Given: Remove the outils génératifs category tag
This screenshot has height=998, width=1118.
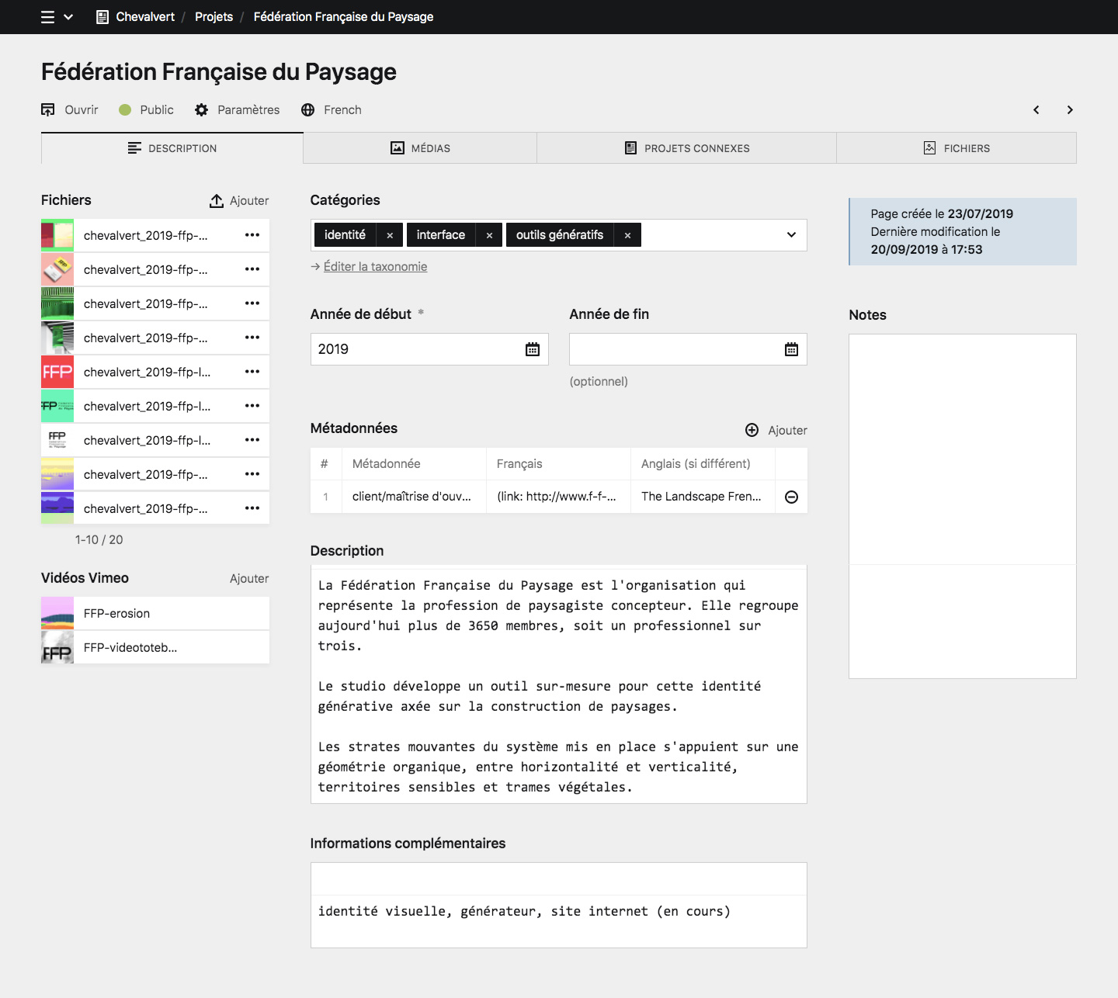Looking at the screenshot, I should coord(627,234).
